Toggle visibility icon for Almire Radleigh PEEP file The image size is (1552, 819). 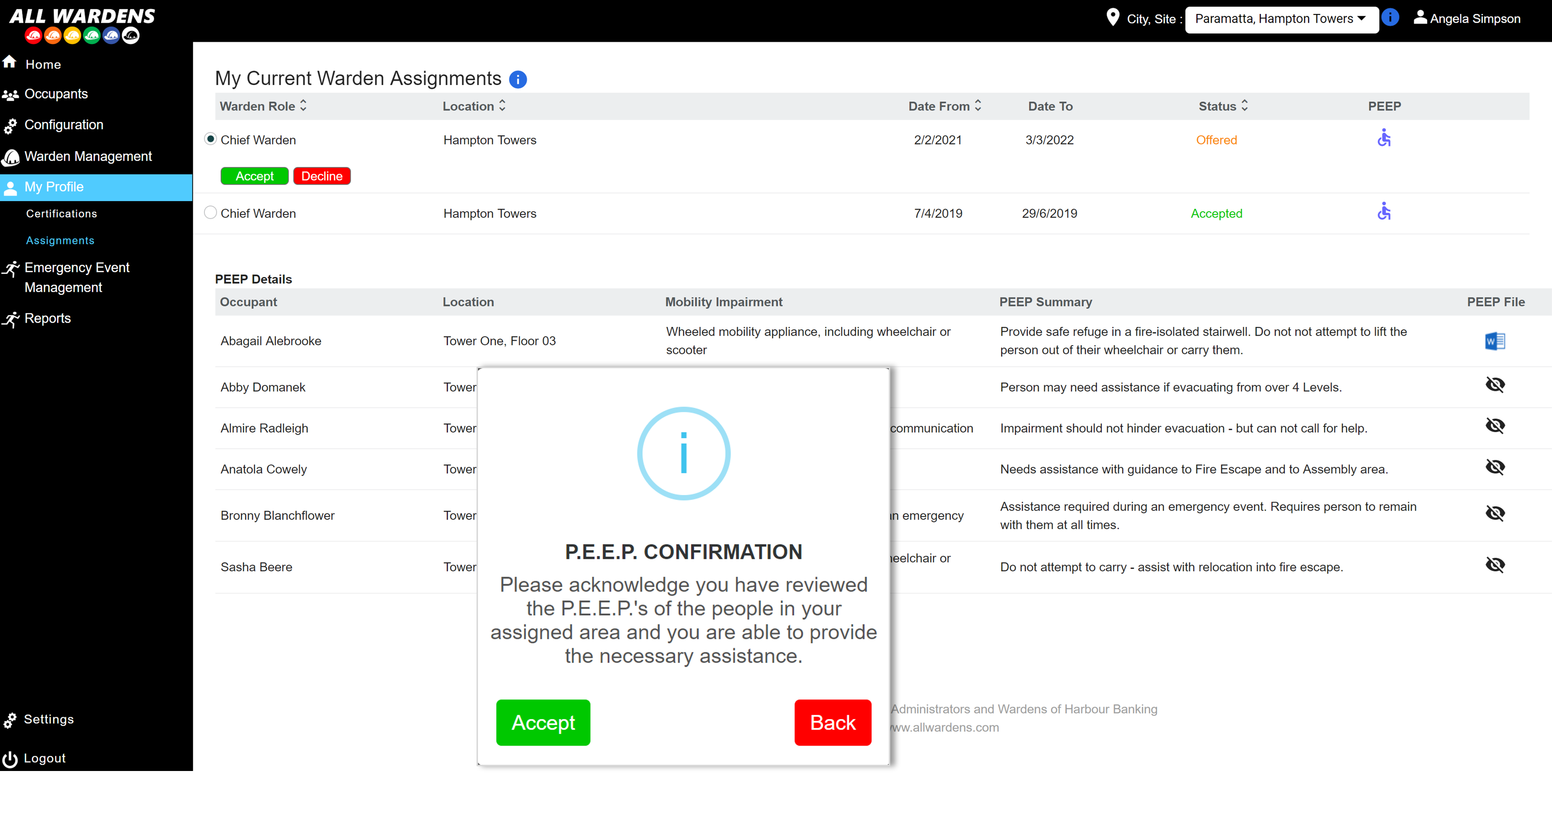[x=1493, y=428]
